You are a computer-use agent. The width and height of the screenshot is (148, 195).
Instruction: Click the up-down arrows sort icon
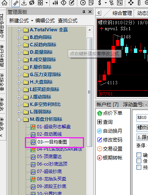click(x=120, y=3)
